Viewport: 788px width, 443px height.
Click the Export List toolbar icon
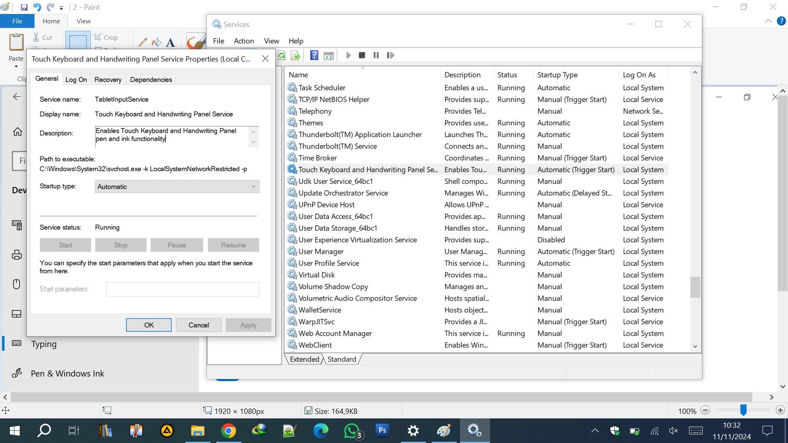(295, 55)
